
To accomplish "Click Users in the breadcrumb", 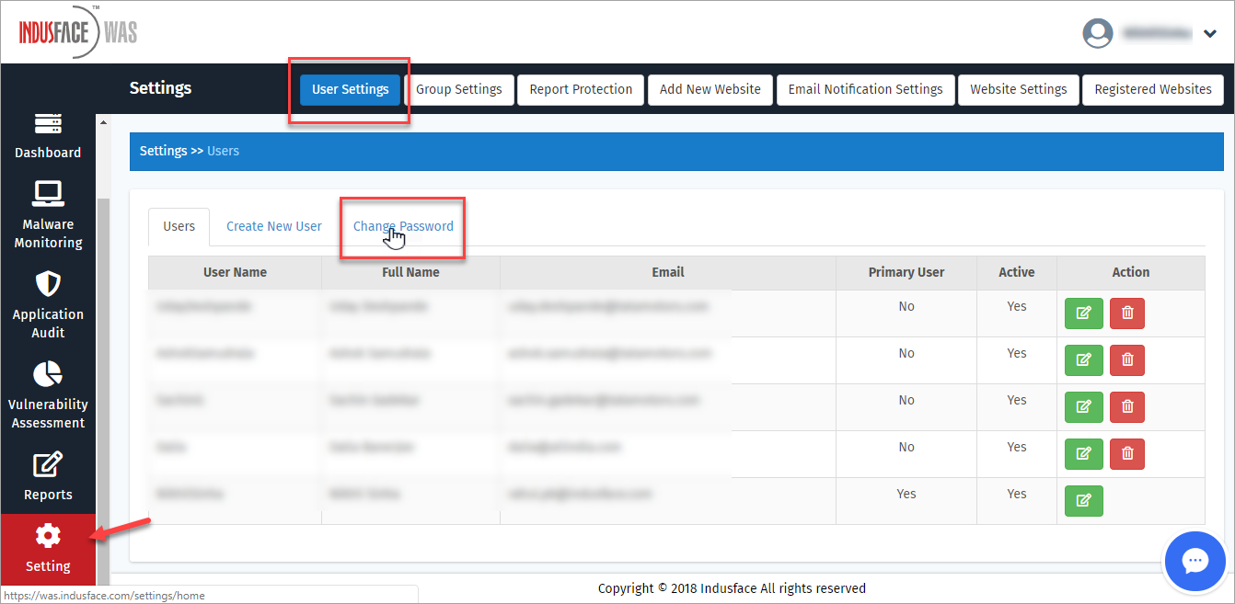I will (223, 151).
